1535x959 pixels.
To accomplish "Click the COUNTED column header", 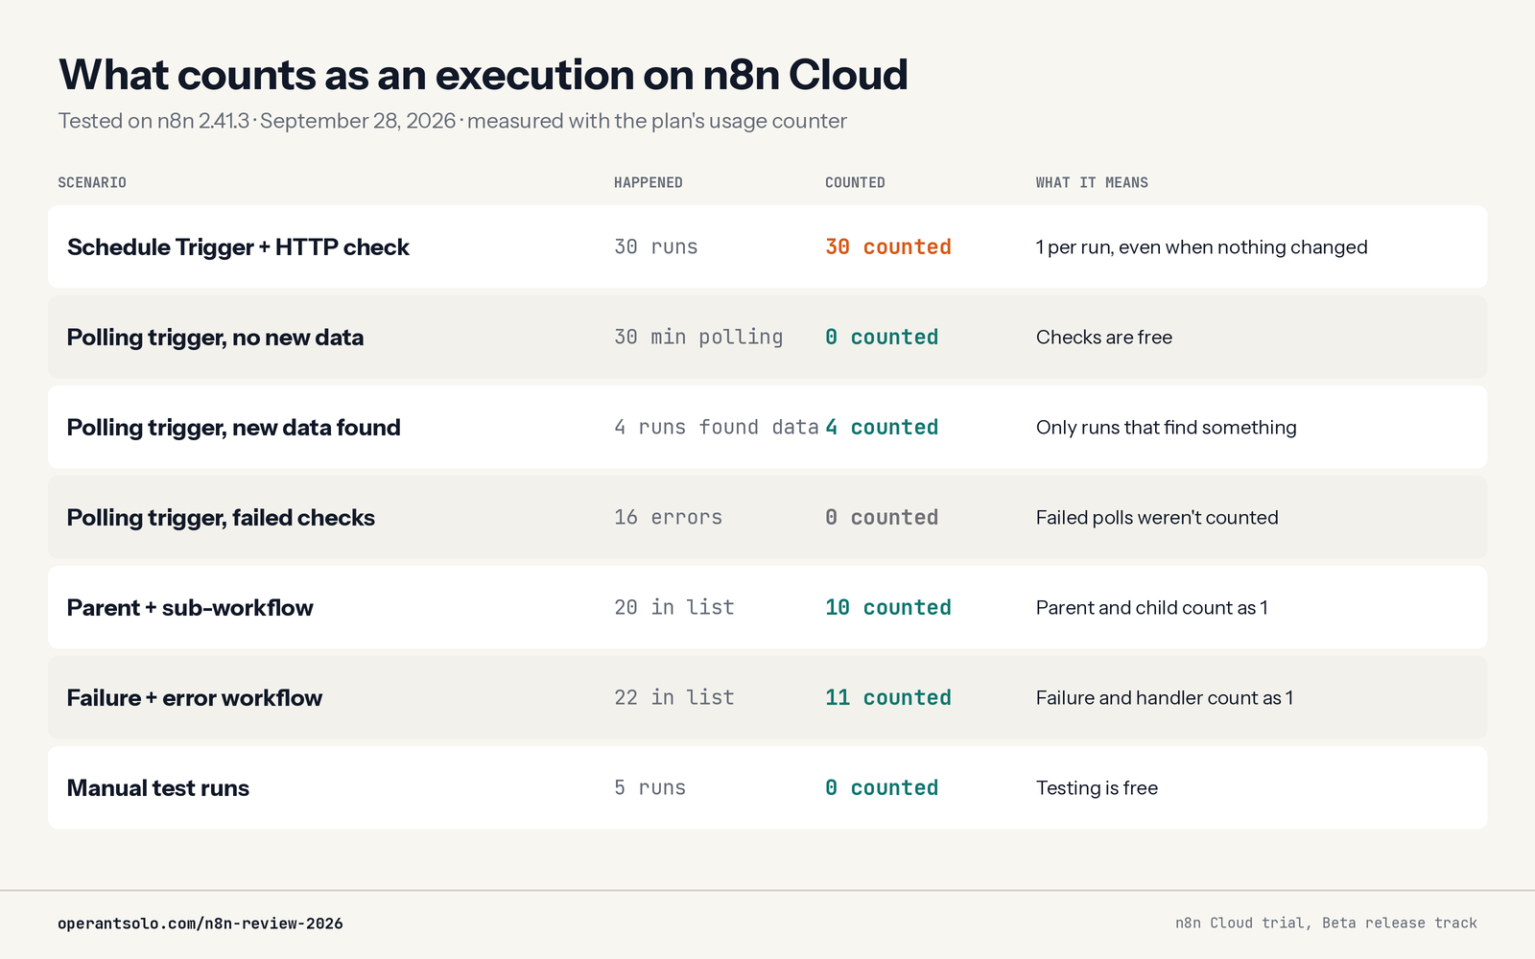I will point(855,182).
